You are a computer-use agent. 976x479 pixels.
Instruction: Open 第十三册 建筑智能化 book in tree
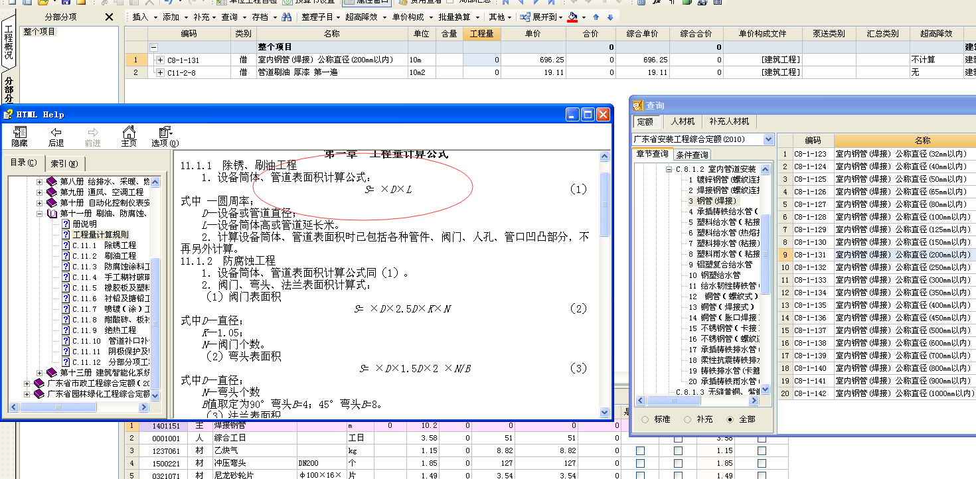pyautogui.click(x=52, y=373)
